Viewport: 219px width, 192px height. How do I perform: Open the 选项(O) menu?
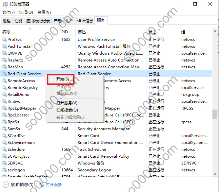click(x=26, y=12)
